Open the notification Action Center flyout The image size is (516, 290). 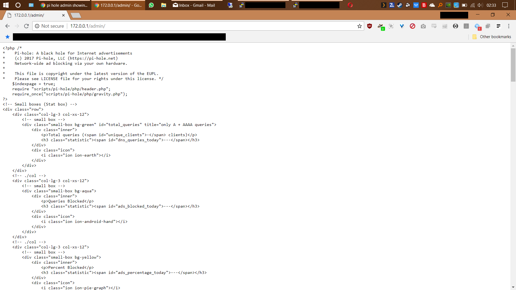pos(505,5)
